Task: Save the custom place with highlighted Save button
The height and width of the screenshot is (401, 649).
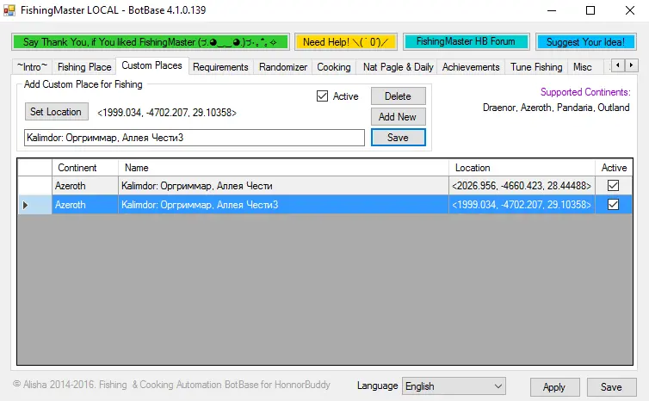Action: click(x=399, y=138)
